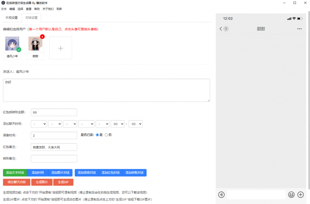Select 否 for 是否已读

pyautogui.click(x=106, y=135)
